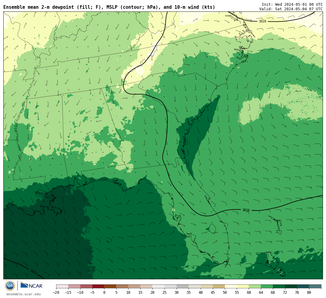Pick the colorbar swatch between 10 and 15

tap(135, 286)
